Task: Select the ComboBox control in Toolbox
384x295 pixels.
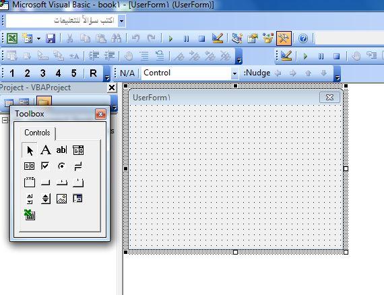Action: [x=78, y=150]
